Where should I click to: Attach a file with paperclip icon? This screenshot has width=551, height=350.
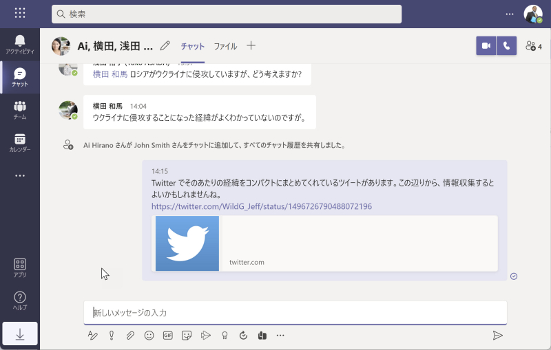(x=130, y=336)
